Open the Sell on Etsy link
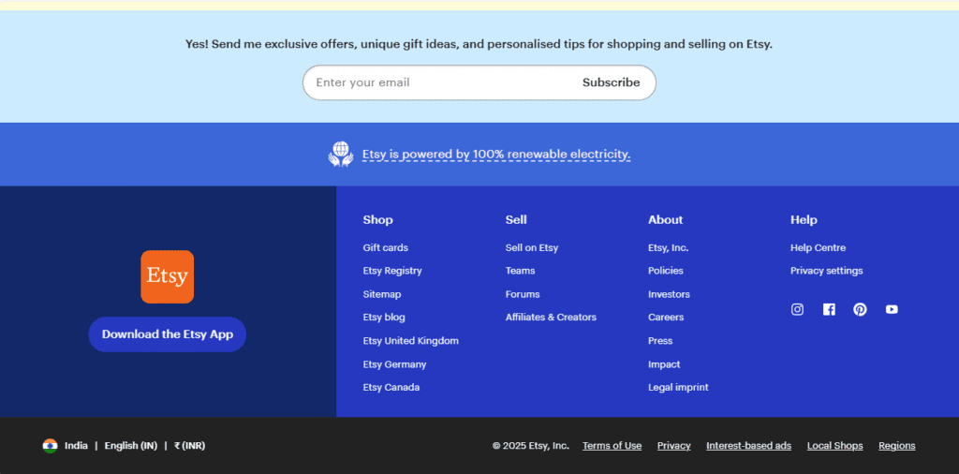This screenshot has width=959, height=474. click(x=532, y=247)
